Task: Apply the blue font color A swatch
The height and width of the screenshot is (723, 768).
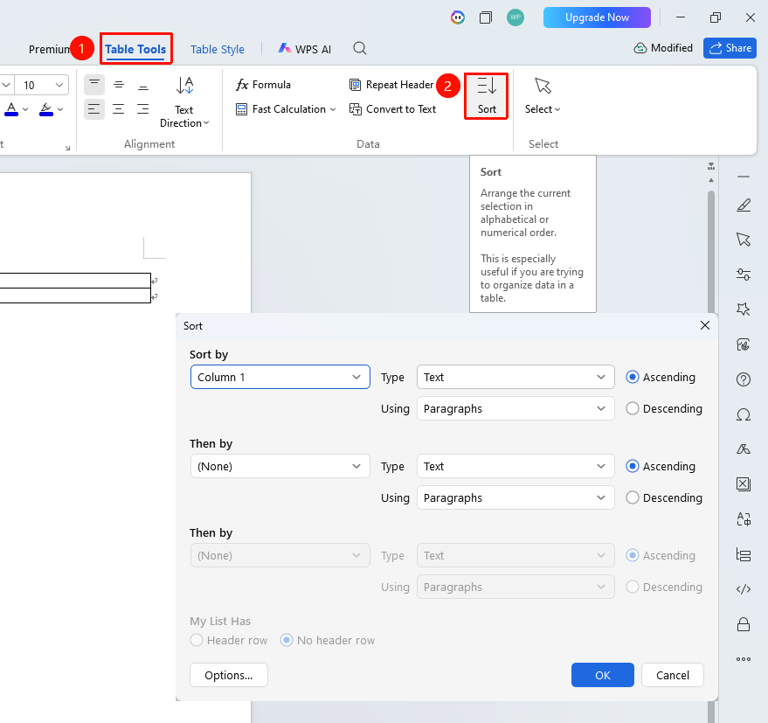Action: tap(11, 108)
